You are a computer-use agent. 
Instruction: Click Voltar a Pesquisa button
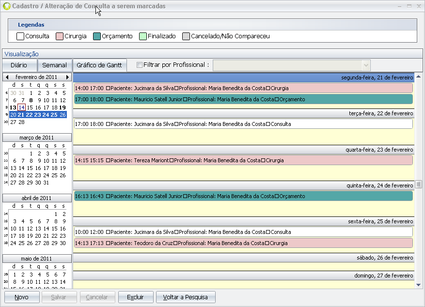coord(186,297)
